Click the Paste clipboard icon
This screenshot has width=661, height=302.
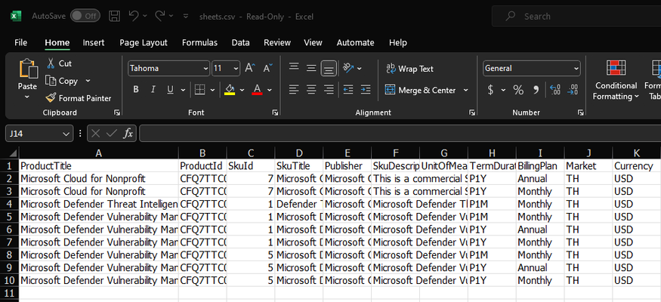coord(27,69)
